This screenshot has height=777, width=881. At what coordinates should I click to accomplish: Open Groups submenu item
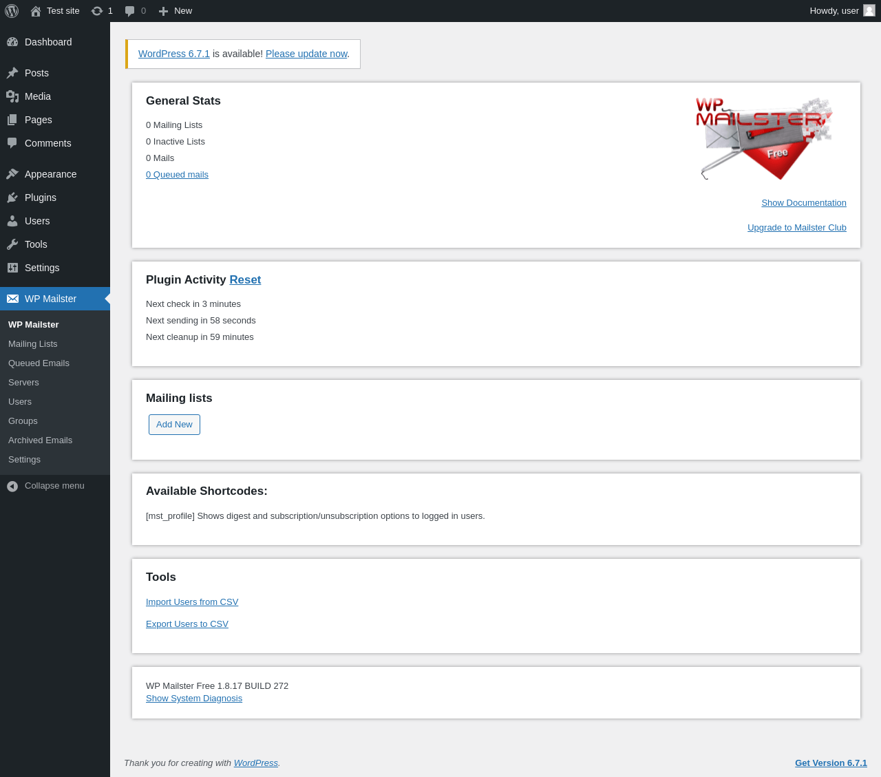[x=23, y=421]
